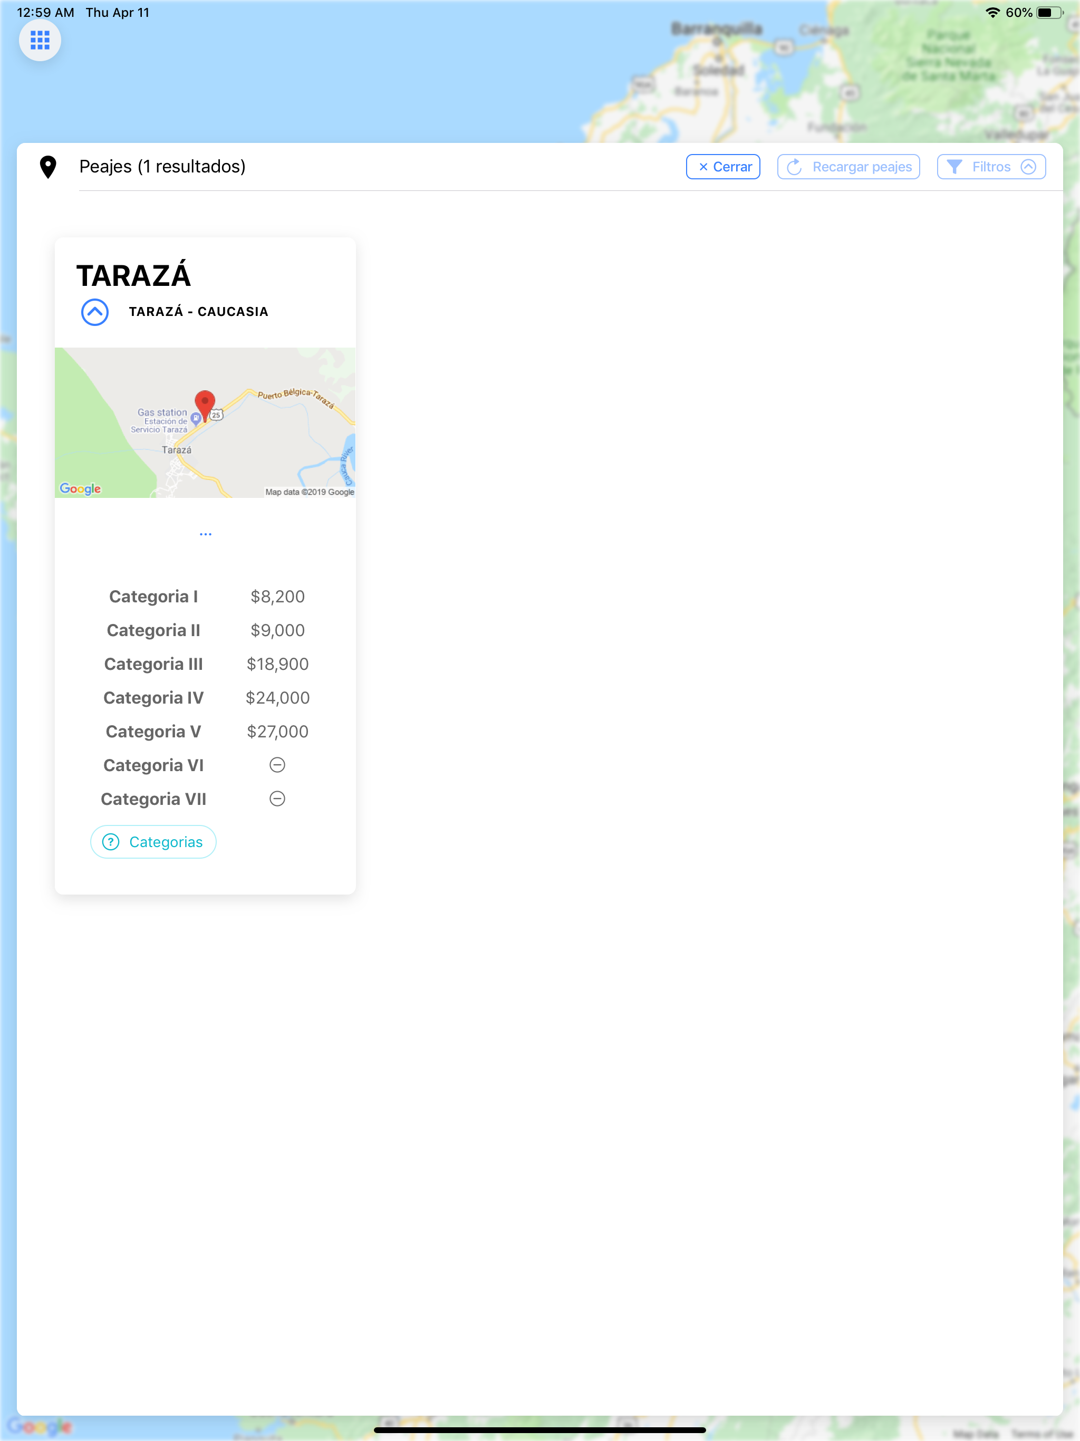1080x1441 pixels.
Task: Click the $8,200 price value
Action: (277, 596)
